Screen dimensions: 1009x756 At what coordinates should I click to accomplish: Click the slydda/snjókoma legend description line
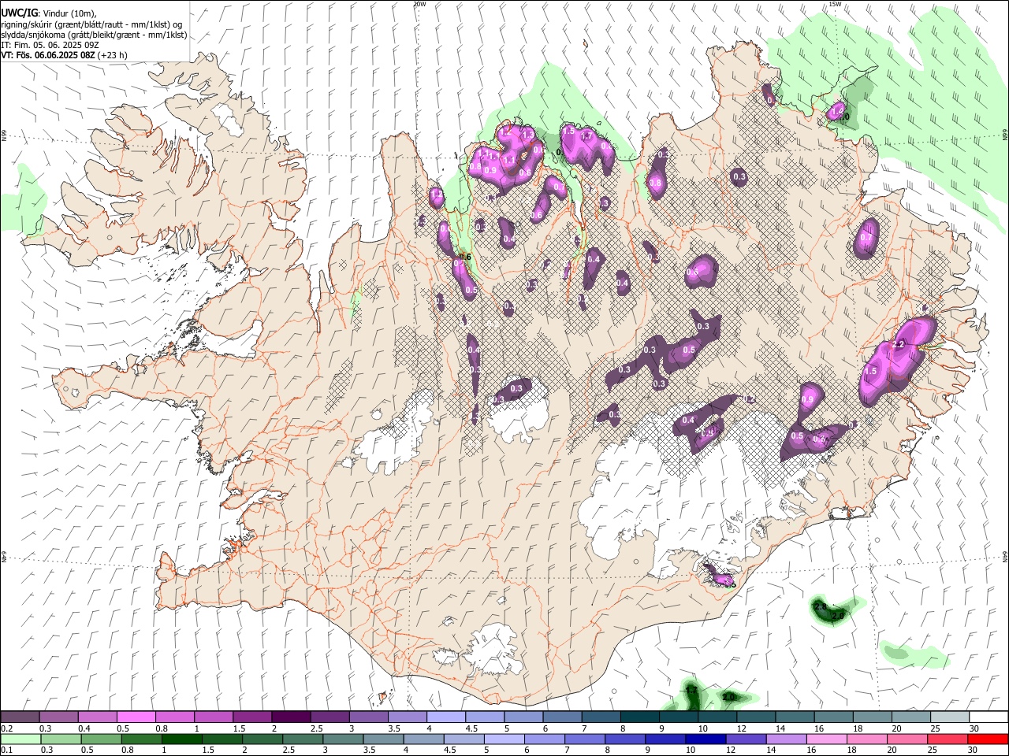pos(94,35)
